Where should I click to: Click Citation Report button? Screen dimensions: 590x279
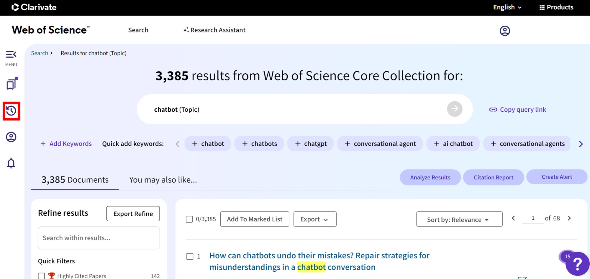pos(494,177)
